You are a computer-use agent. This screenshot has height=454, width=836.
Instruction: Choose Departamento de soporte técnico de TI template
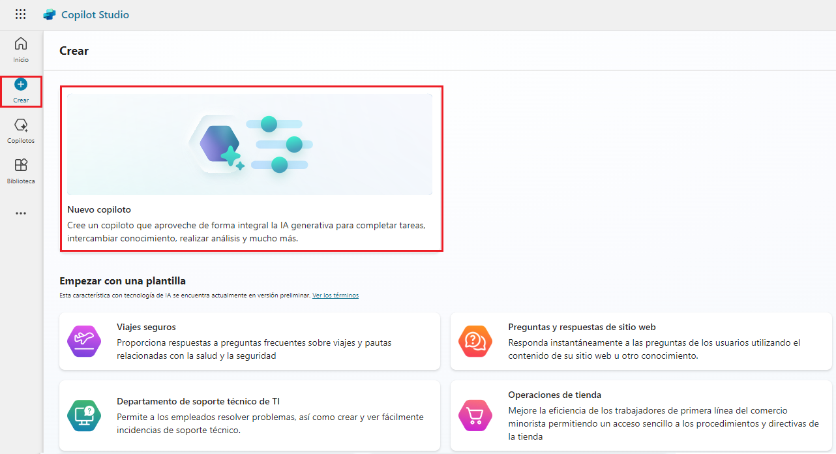click(250, 416)
